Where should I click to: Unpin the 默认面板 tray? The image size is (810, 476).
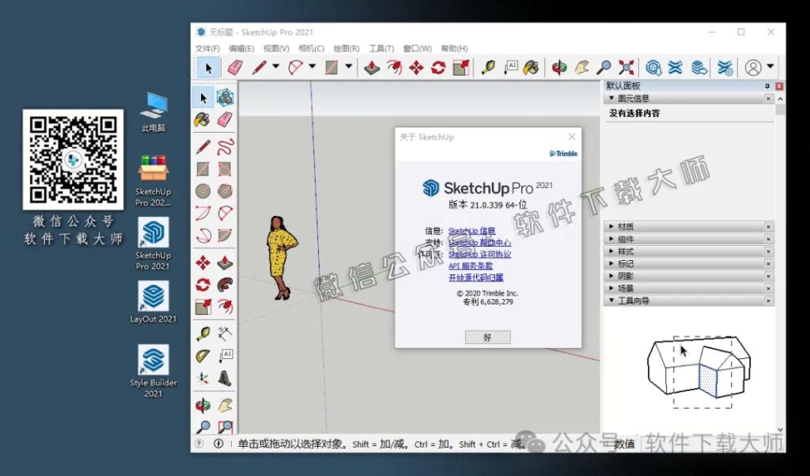click(767, 85)
